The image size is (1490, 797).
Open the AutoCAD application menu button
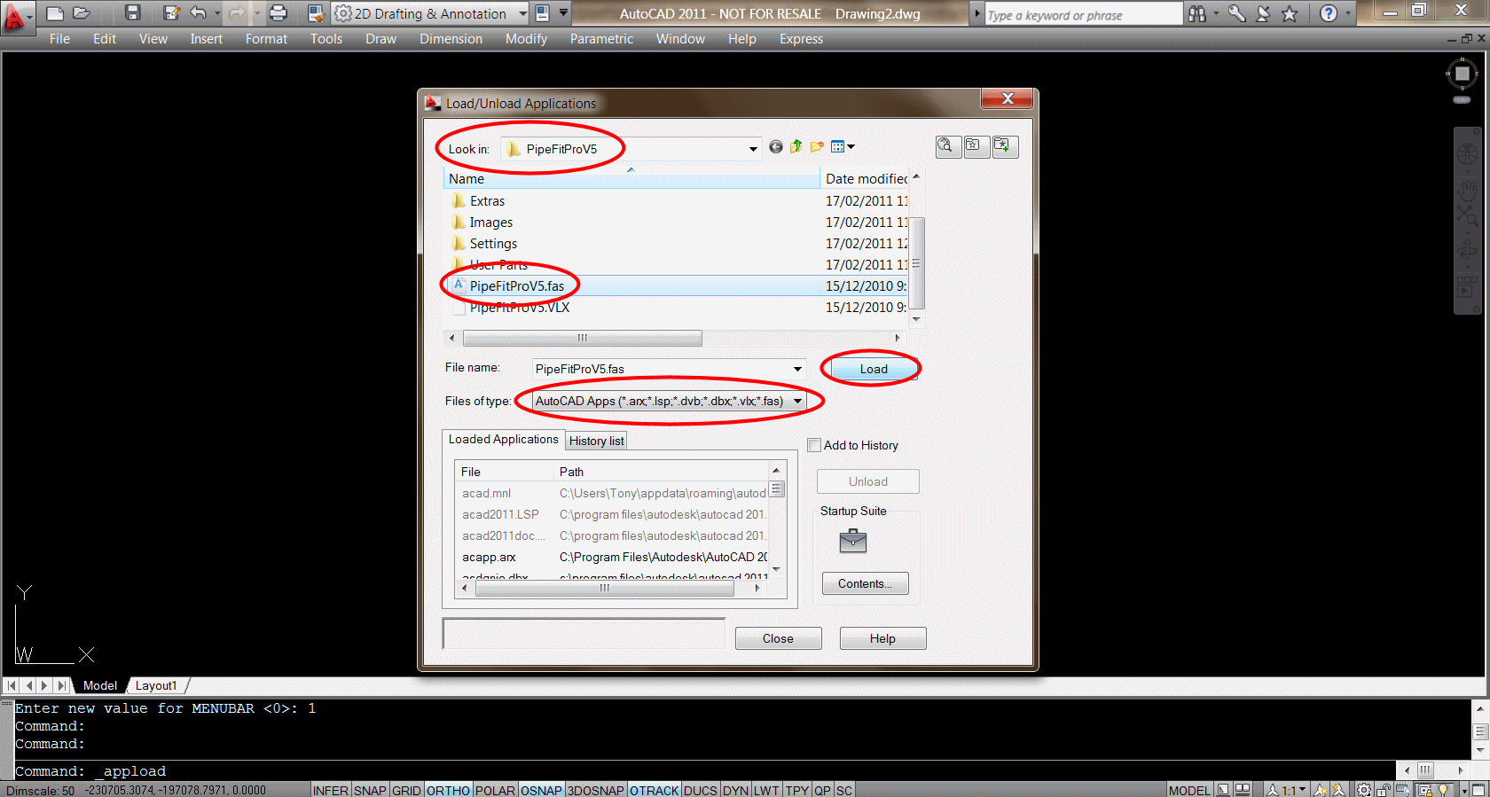pos(16,16)
